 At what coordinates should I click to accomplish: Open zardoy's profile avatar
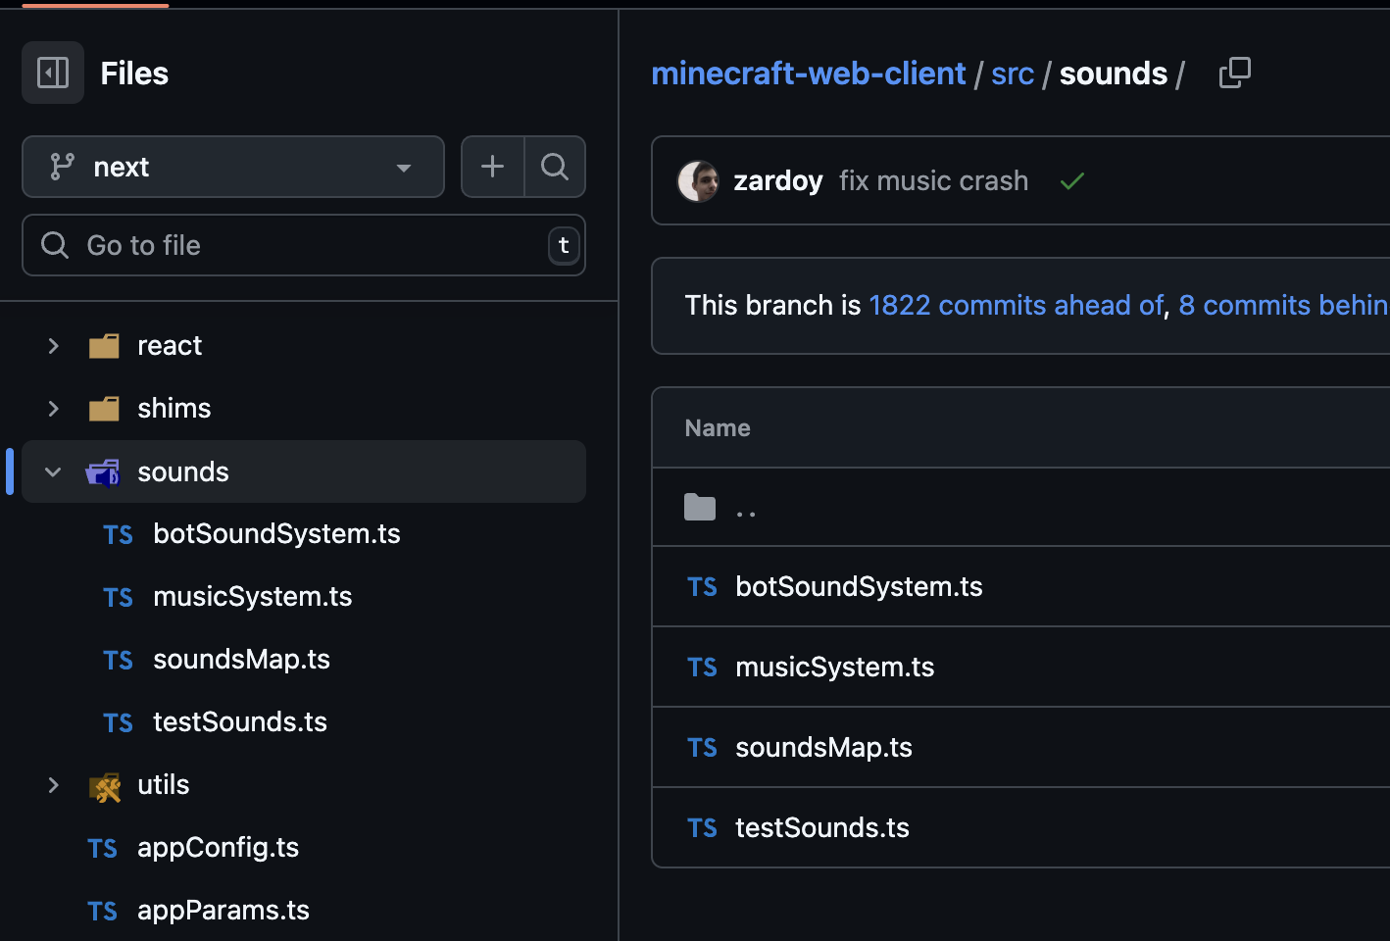(x=697, y=180)
